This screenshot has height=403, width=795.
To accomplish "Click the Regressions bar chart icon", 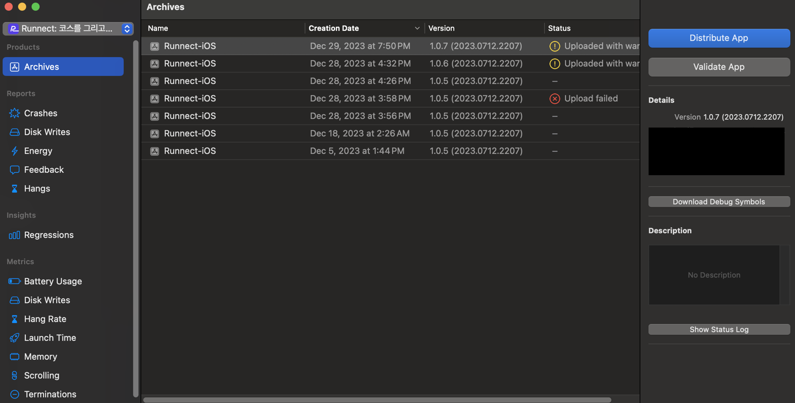I will (14, 235).
